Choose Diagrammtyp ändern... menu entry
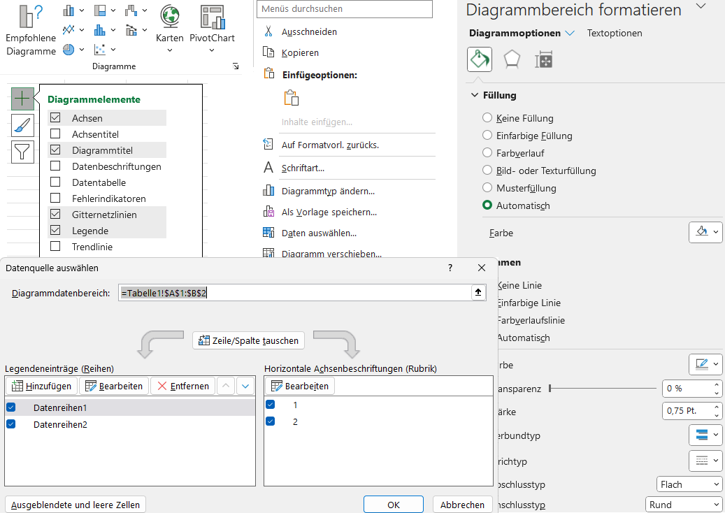This screenshot has width=725, height=513. click(x=328, y=191)
